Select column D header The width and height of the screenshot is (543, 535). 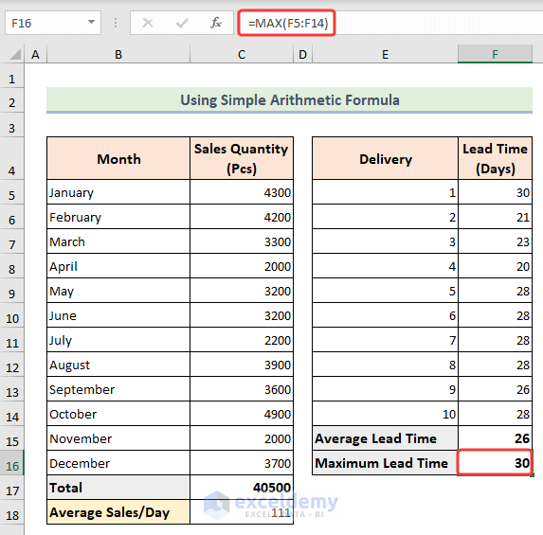(302, 54)
